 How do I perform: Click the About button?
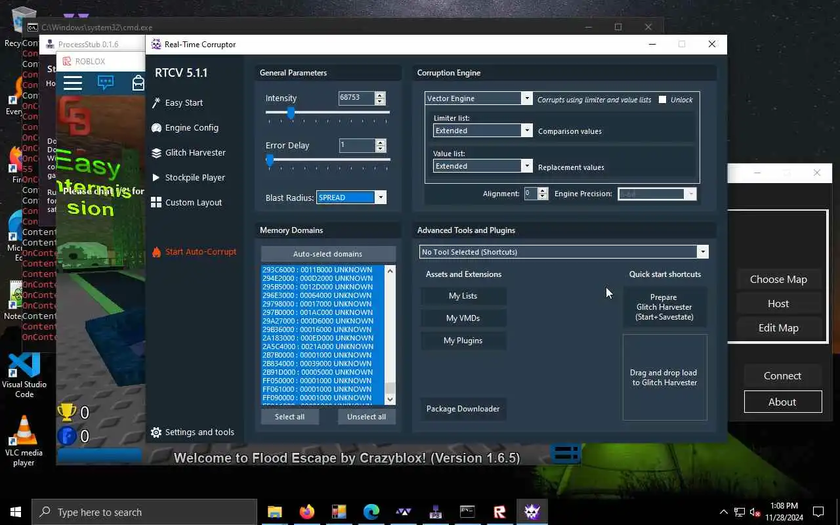(x=783, y=402)
